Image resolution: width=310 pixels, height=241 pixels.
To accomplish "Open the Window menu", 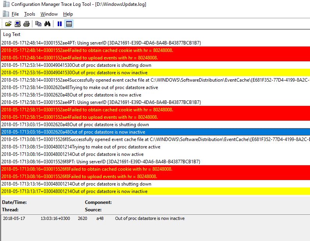I will [49, 14].
